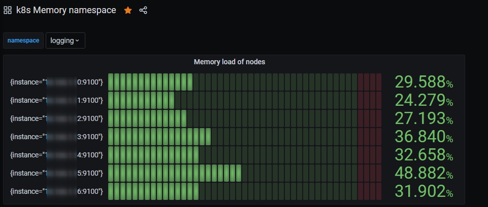Click the instance label ending 5:9100

[57, 173]
